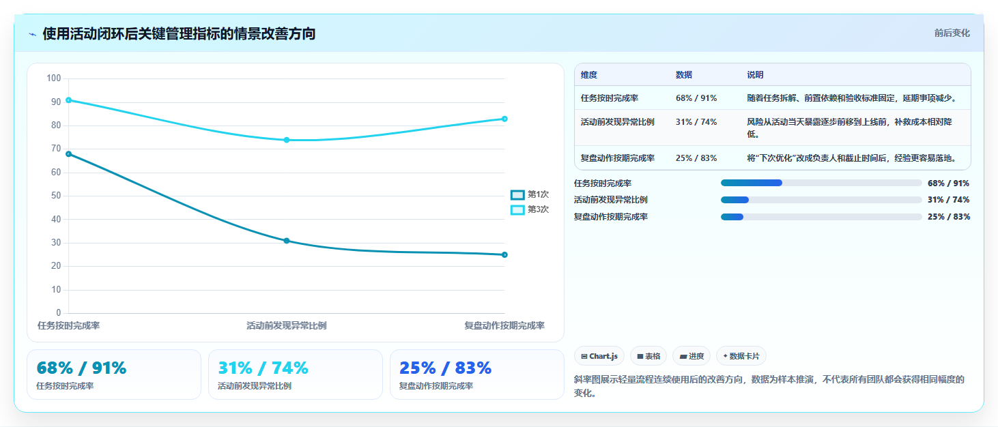The height and width of the screenshot is (427, 998).
Task: Click the 前后变化 label in the header
Action: 952,33
